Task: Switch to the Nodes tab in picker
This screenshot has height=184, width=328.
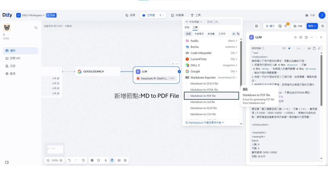Action: (187, 27)
